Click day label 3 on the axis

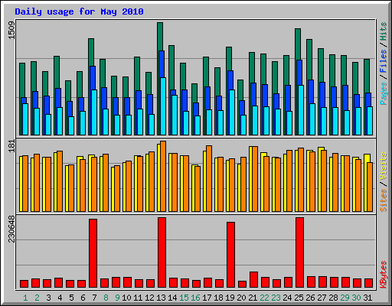(48, 298)
